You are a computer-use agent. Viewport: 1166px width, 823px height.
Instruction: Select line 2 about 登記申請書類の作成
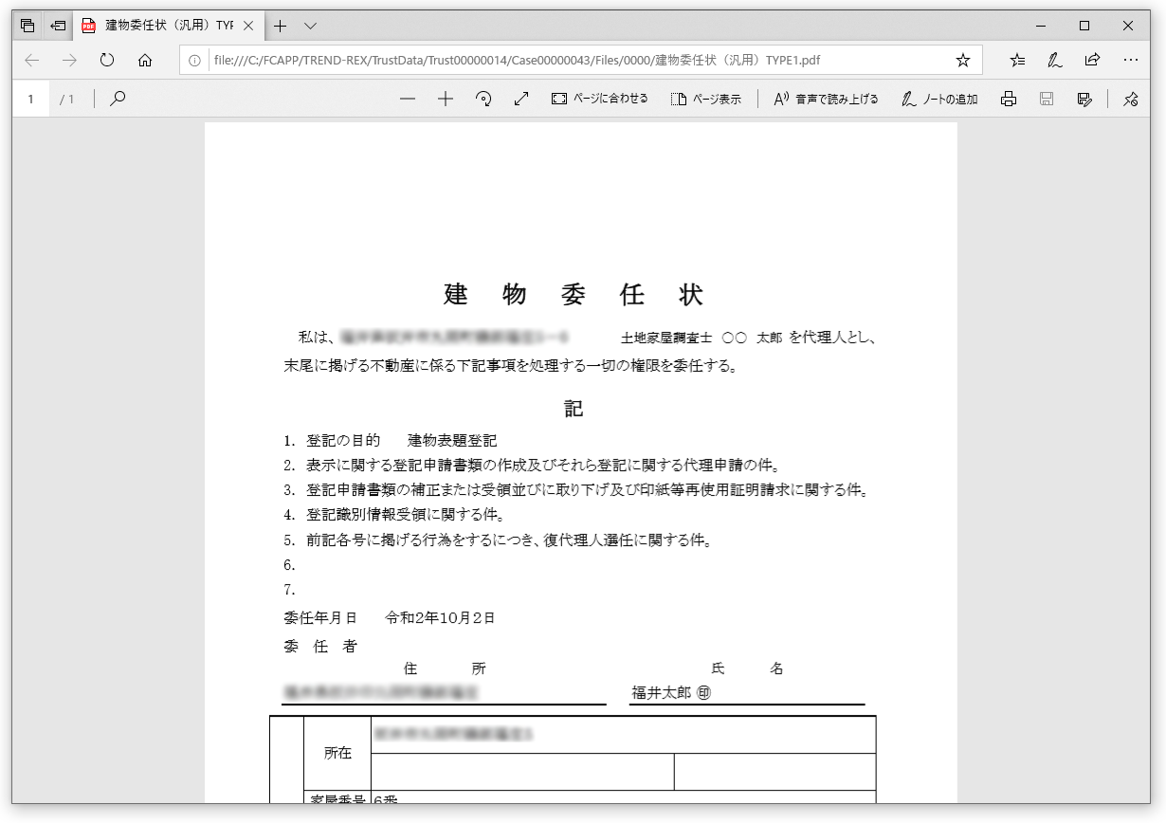[x=532, y=466]
